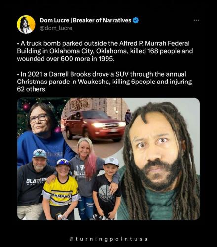217x247 pixels.
Task: Click the 'Dom Lucre | Breaker of Narratives' display name
Action: click(x=85, y=20)
